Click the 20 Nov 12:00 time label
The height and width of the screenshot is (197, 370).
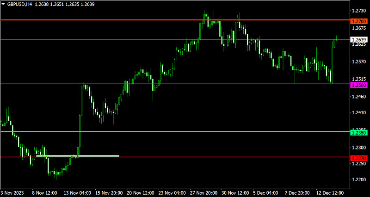(141, 192)
